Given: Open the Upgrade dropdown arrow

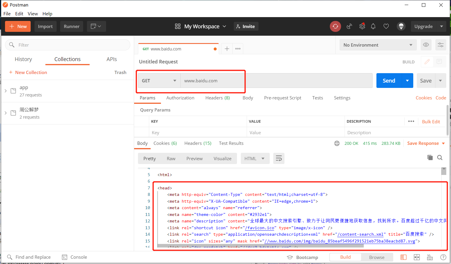Looking at the screenshot, I should pos(442,26).
